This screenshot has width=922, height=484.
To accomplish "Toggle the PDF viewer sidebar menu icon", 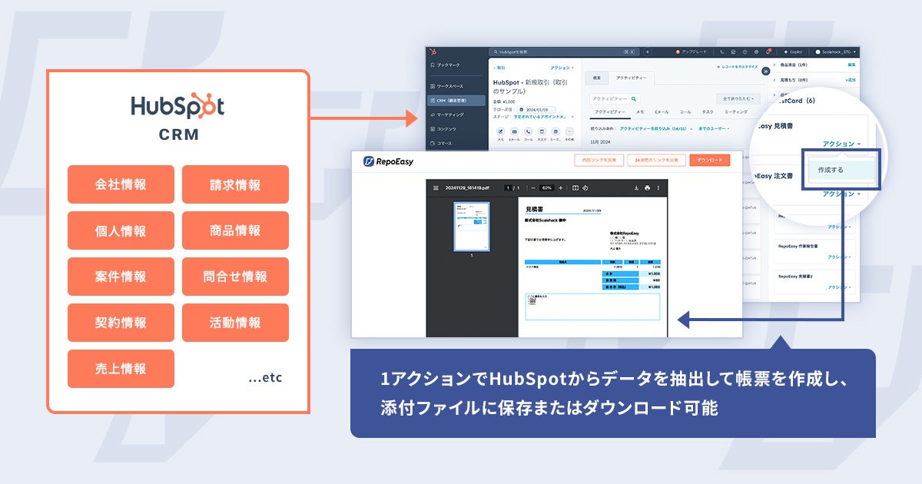I will click(x=436, y=187).
